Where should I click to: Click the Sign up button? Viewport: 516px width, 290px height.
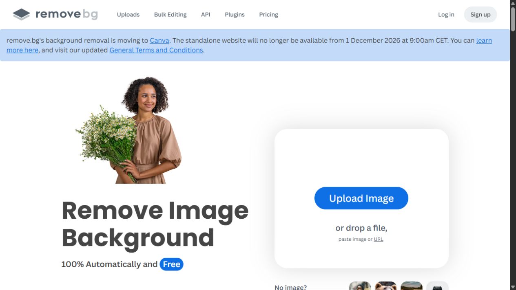click(481, 15)
